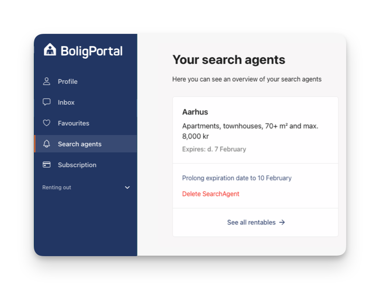The image size is (380, 290).
Task: Click the red Delete SearchAgent link
Action: pyautogui.click(x=210, y=194)
